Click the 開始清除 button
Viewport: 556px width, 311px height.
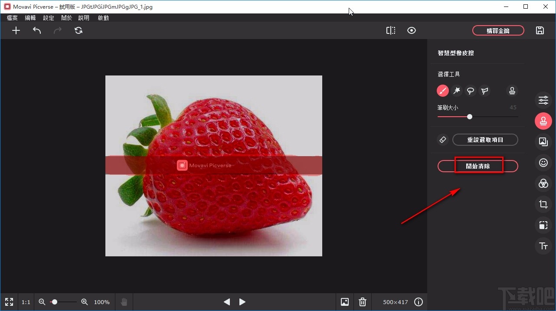point(478,166)
